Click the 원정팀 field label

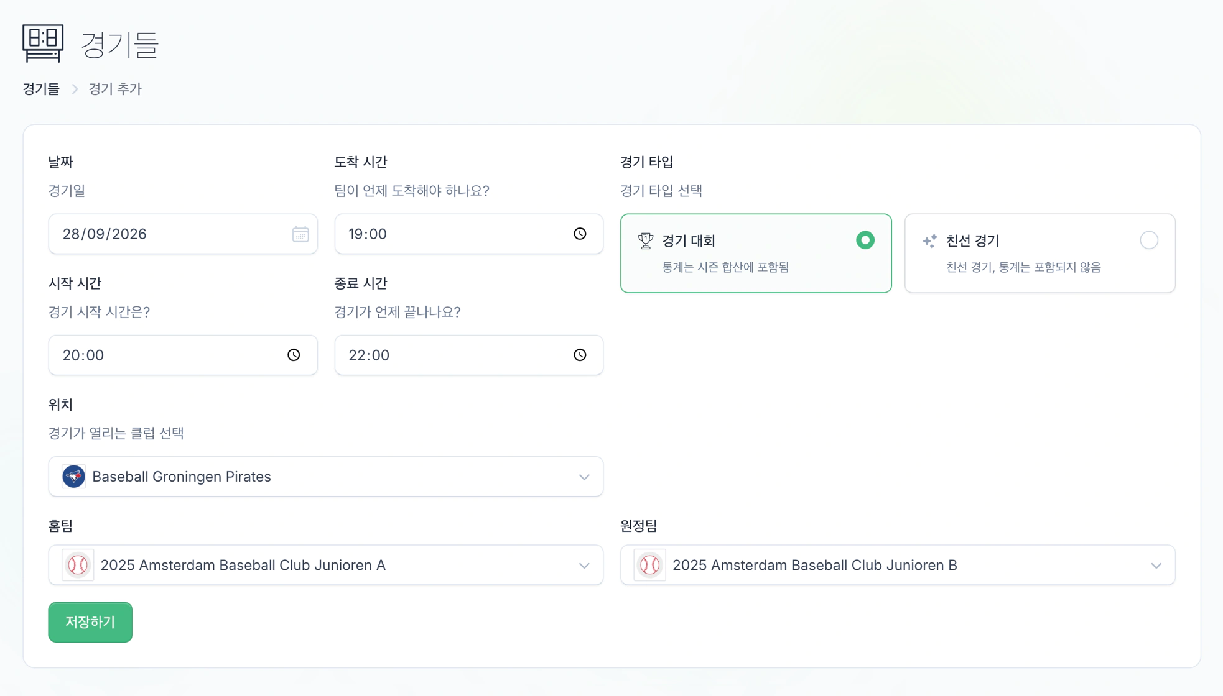(x=639, y=526)
